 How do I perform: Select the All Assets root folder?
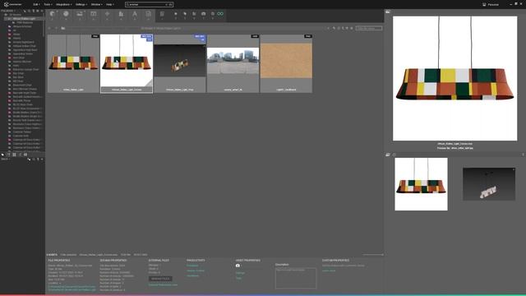coord(15,15)
